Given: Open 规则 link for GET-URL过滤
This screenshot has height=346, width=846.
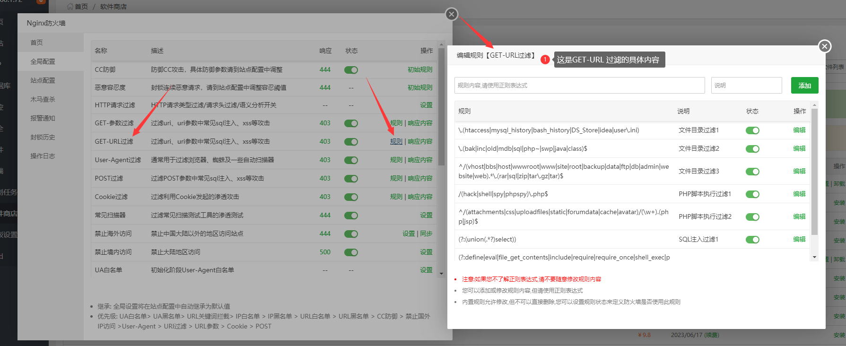Looking at the screenshot, I should click(396, 141).
